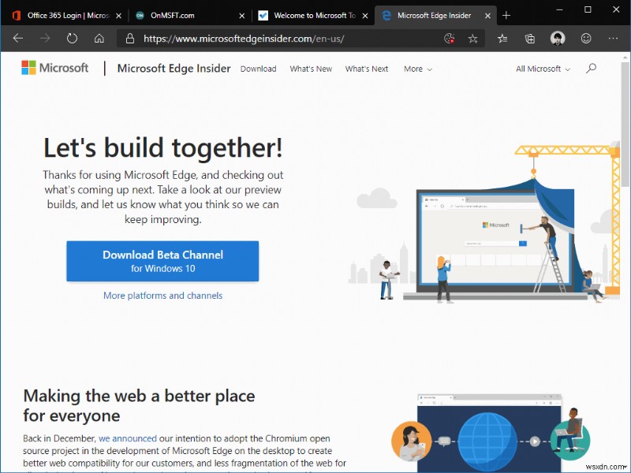Refresh the current page
The width and height of the screenshot is (631, 473).
(70, 38)
